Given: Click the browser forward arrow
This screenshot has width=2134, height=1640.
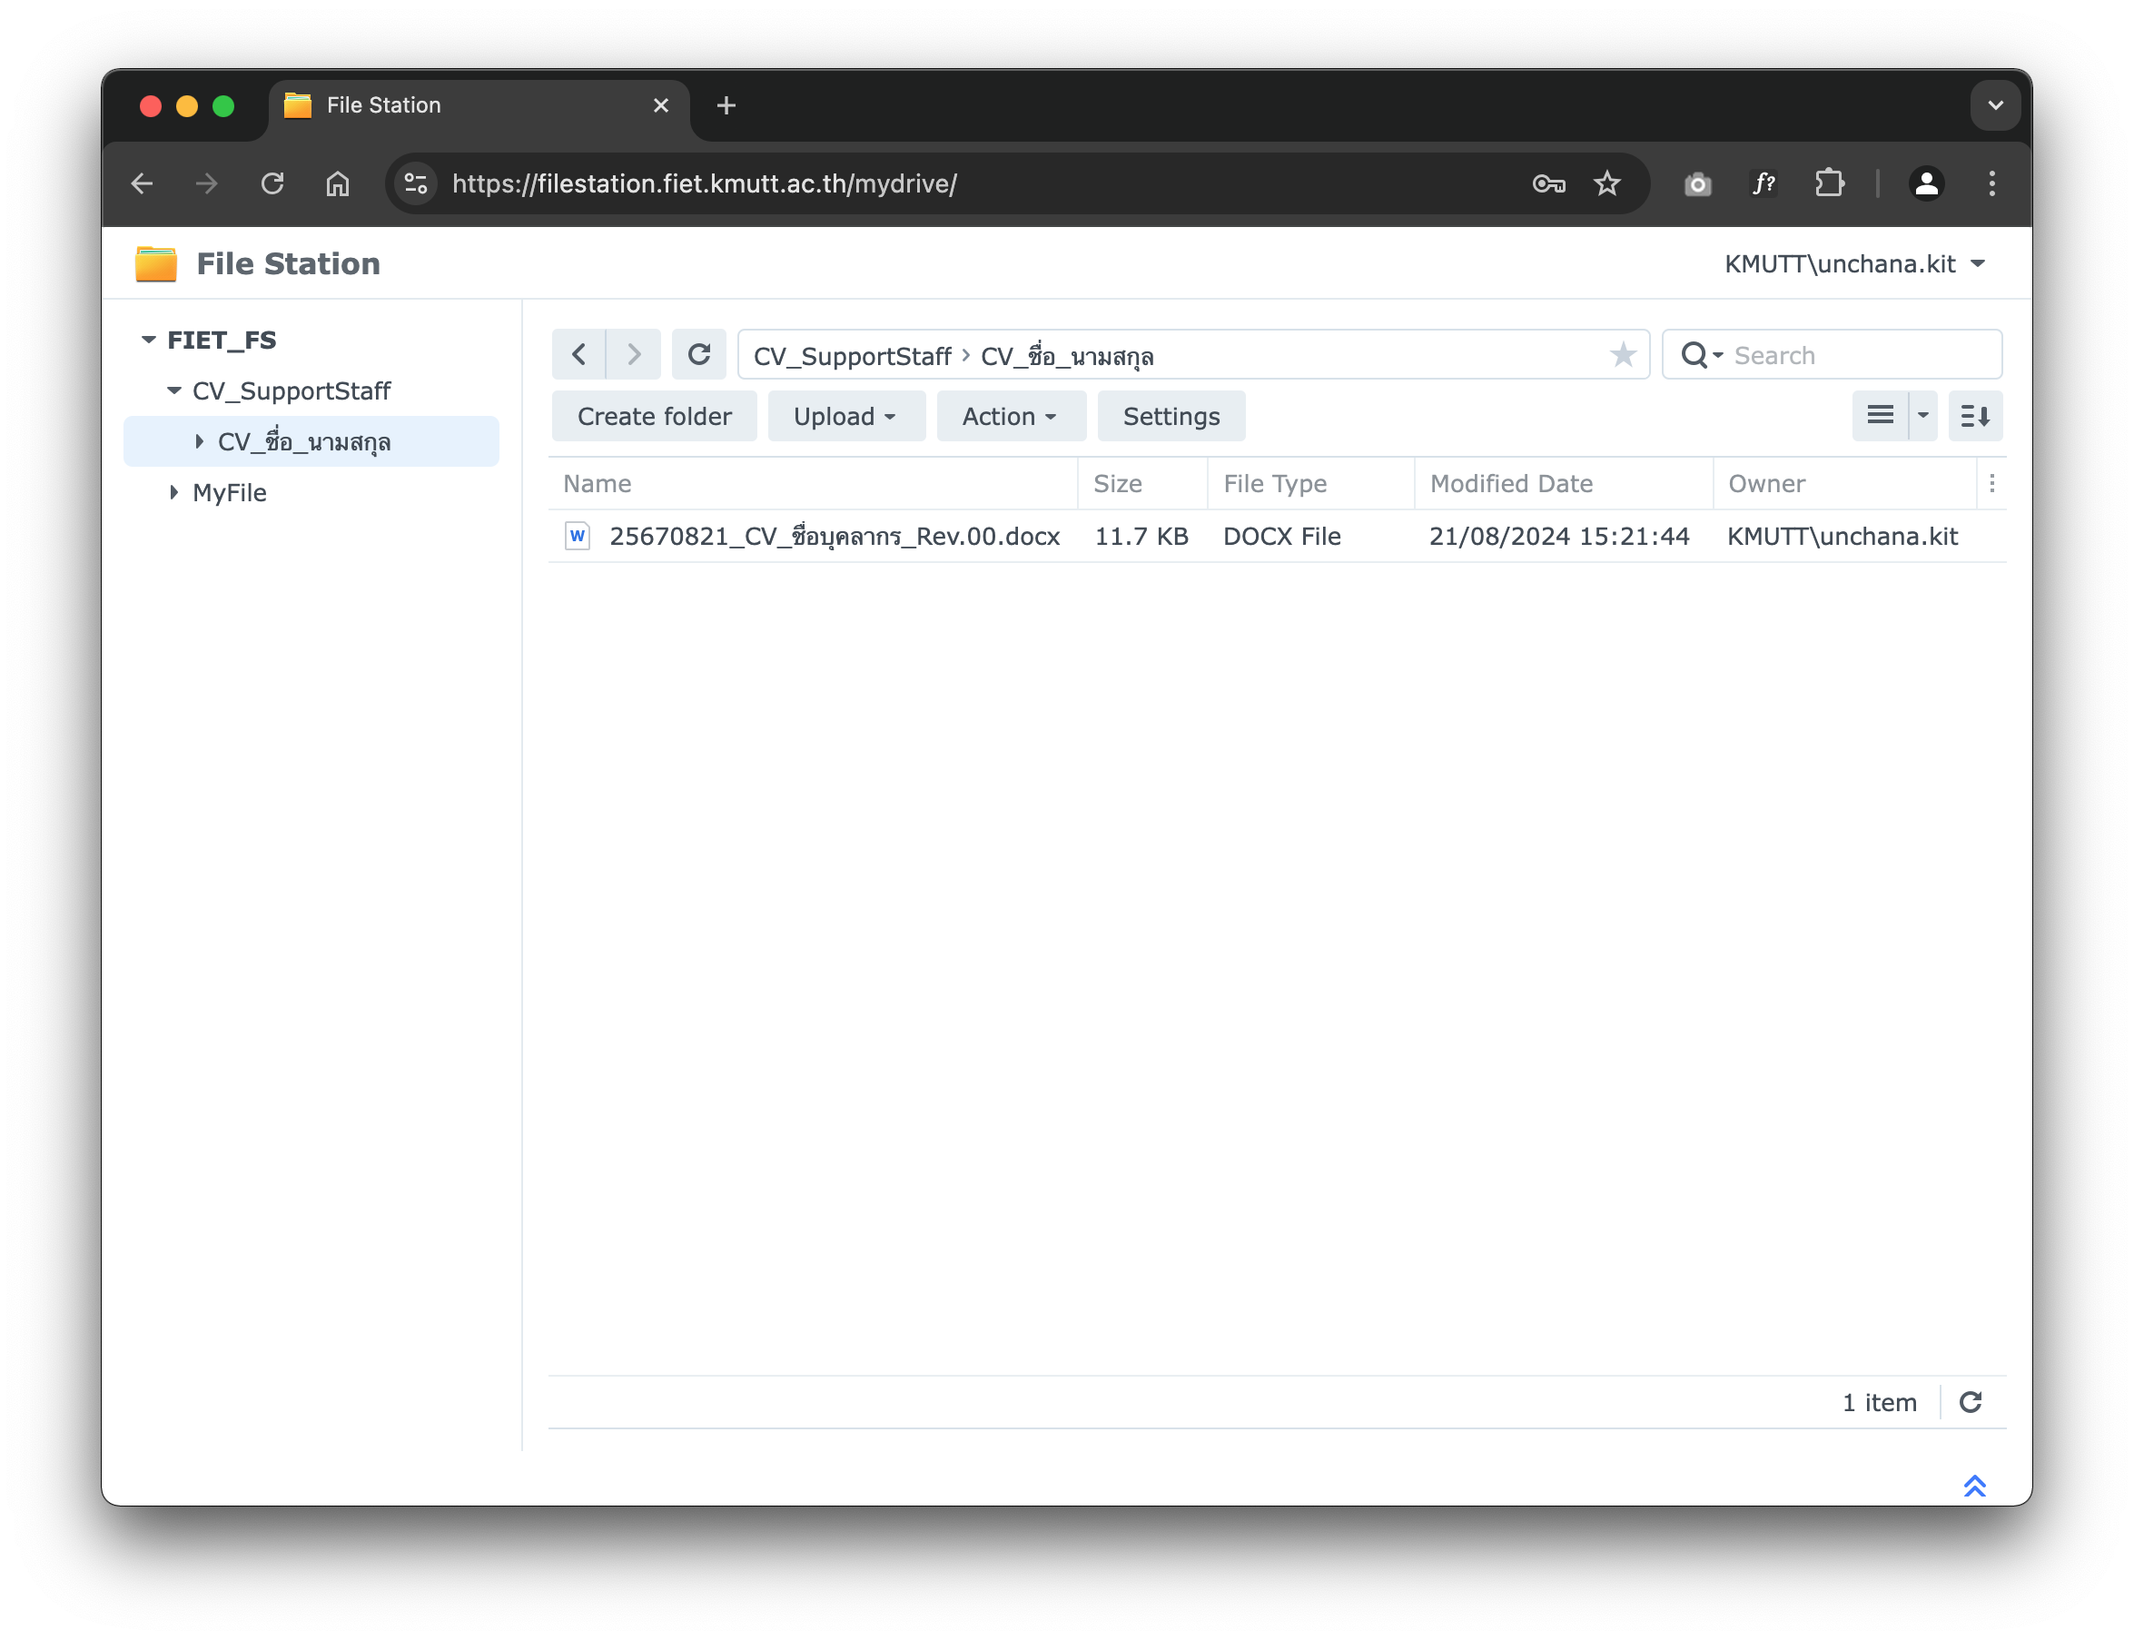Looking at the screenshot, I should (207, 183).
